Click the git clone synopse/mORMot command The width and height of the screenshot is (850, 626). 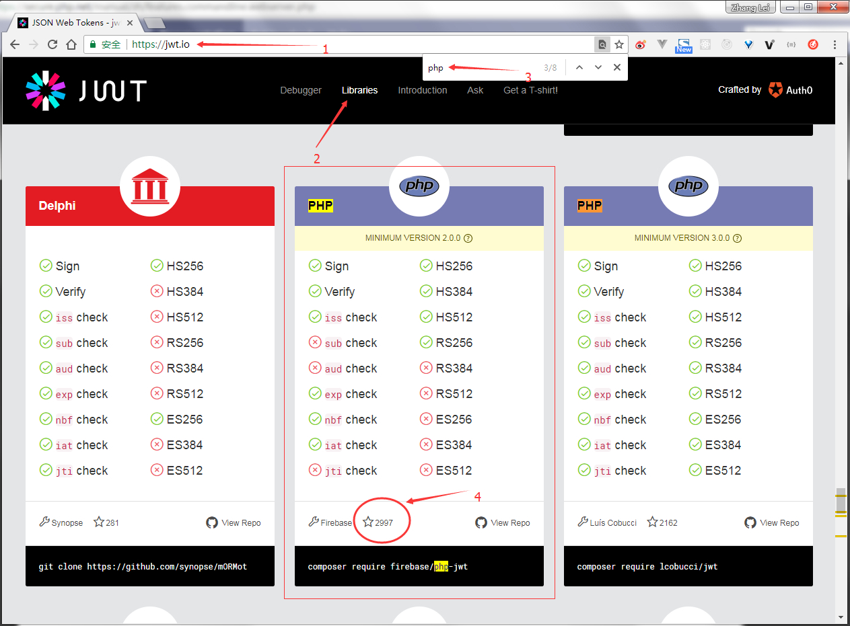(143, 567)
